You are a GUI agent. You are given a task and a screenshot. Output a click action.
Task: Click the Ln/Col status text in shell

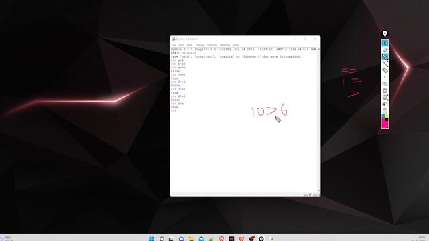312,195
